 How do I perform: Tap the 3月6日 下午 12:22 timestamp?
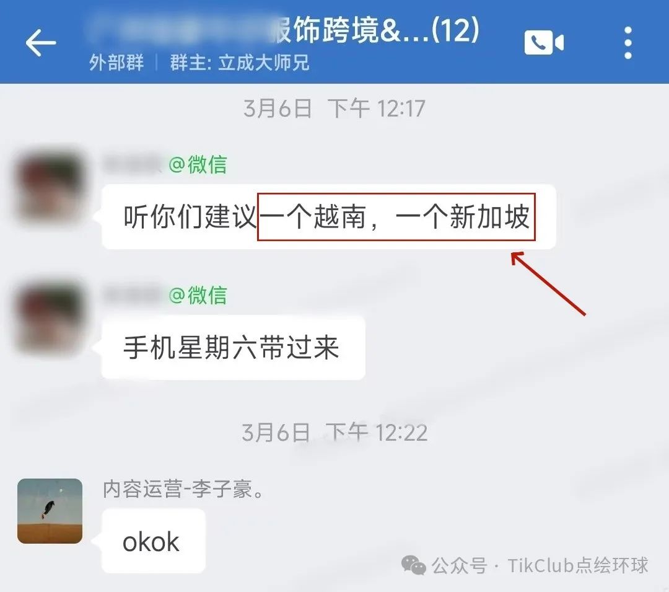[x=334, y=432]
